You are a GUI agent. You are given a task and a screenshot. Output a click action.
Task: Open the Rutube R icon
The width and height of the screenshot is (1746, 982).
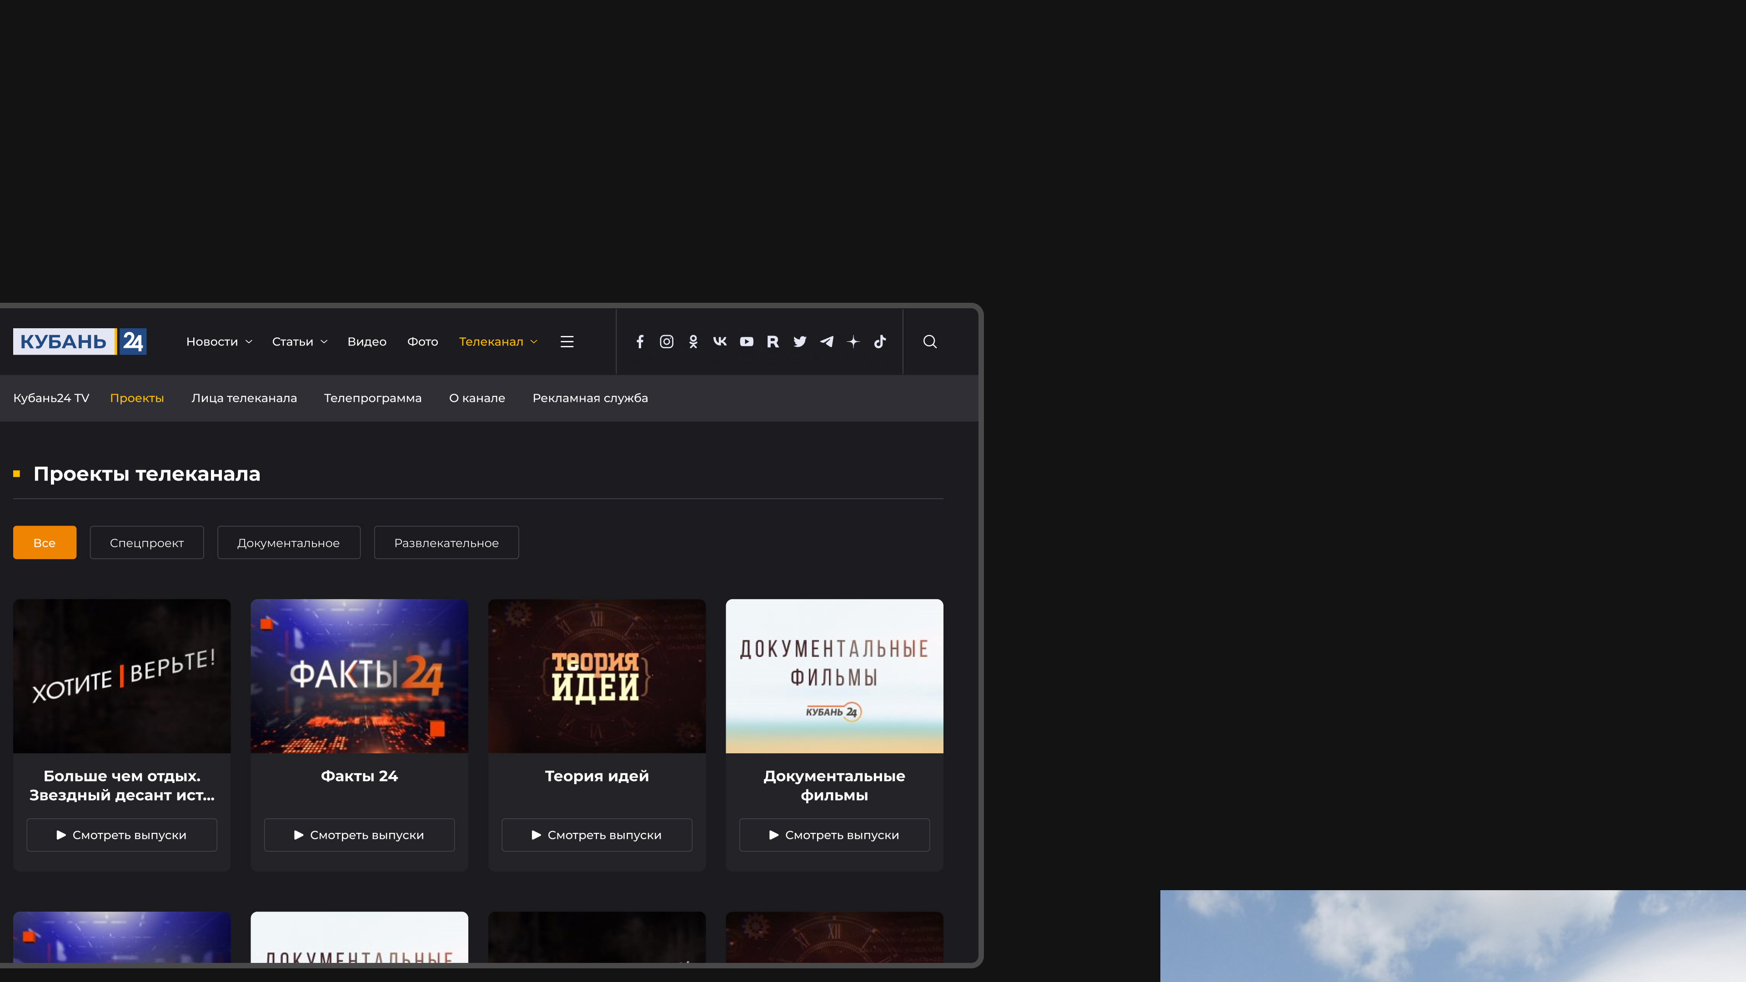[773, 341]
